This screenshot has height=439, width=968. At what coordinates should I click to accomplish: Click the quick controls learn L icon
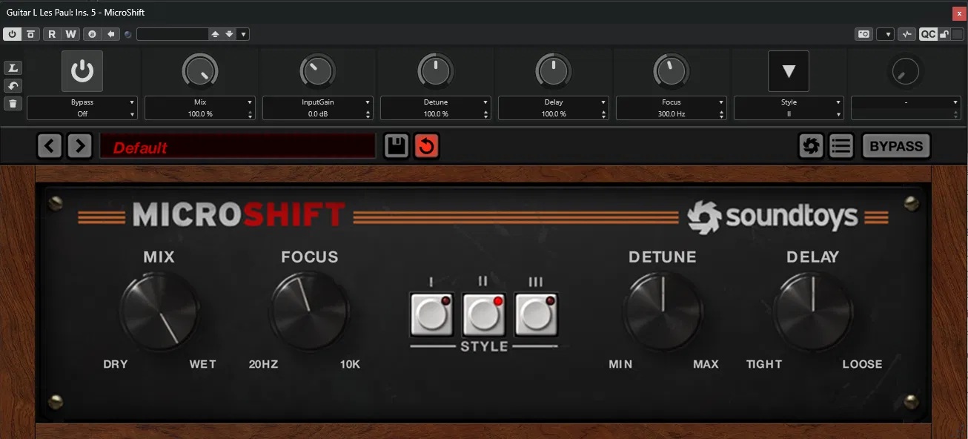pyautogui.click(x=13, y=68)
